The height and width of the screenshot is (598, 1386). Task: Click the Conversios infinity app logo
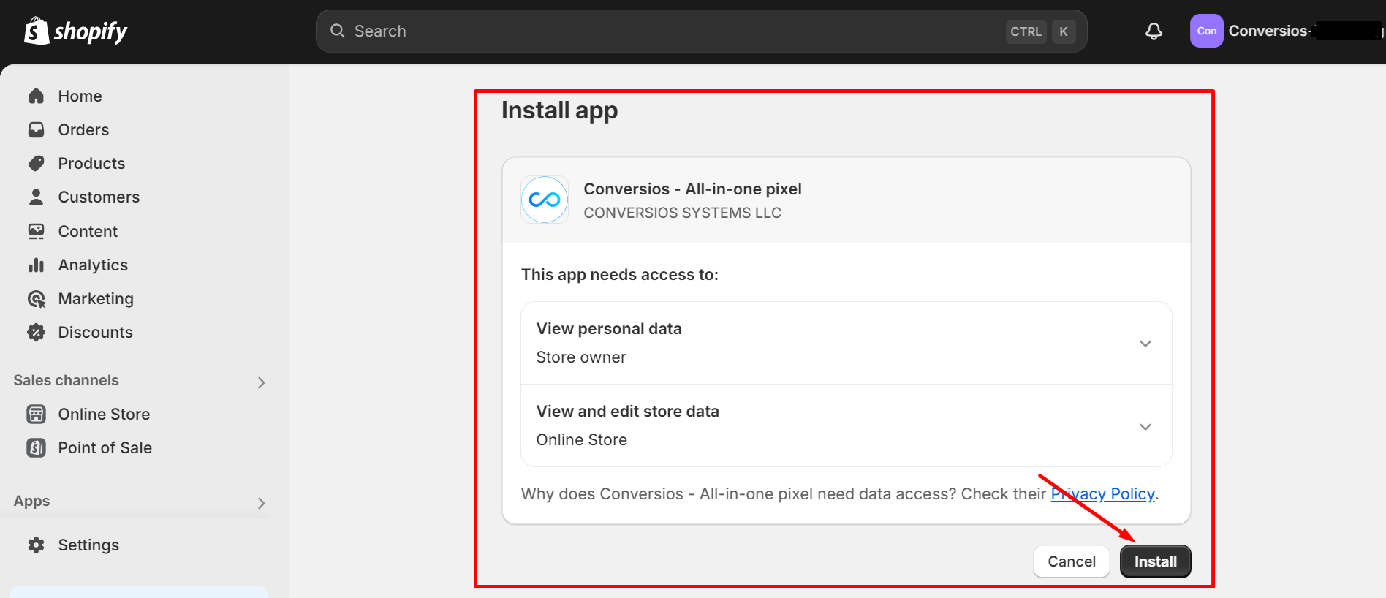tap(545, 200)
